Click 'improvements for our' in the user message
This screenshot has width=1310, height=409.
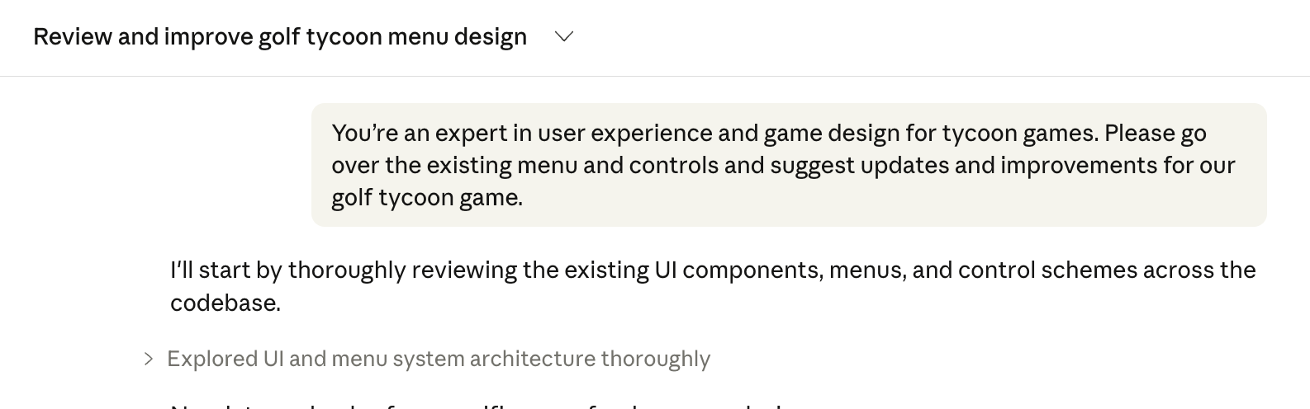[1118, 166]
